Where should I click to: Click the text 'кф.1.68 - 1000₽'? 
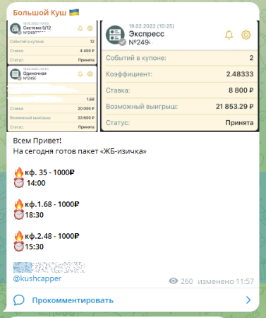tap(52, 204)
